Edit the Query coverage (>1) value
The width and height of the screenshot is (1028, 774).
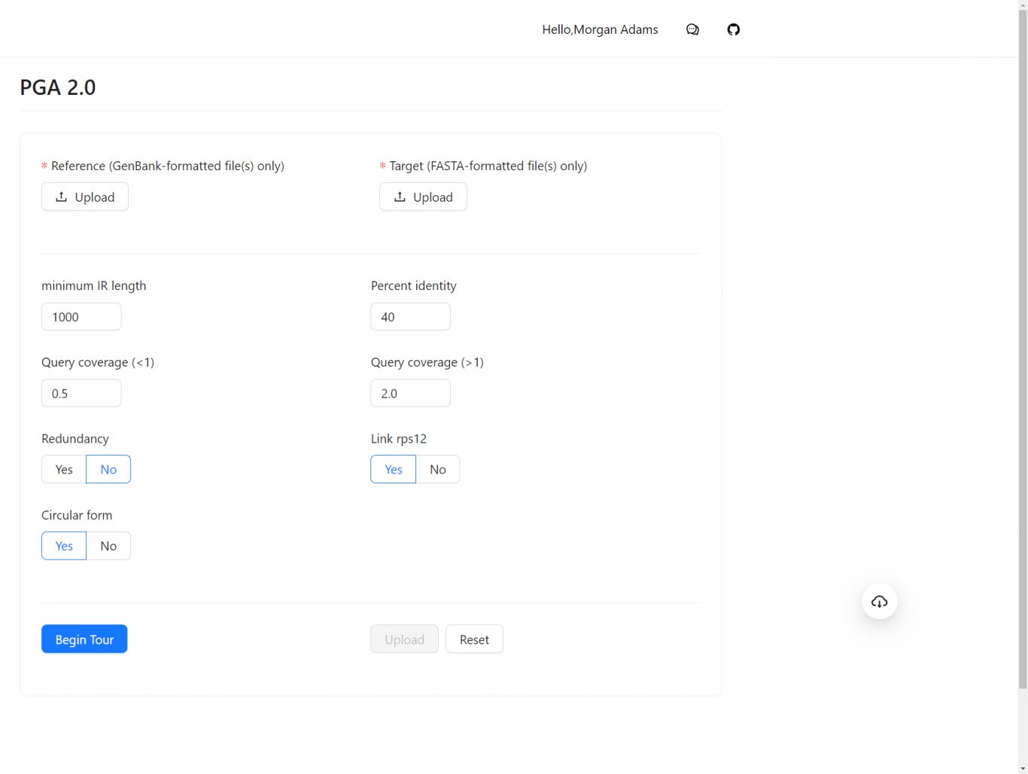(x=410, y=393)
